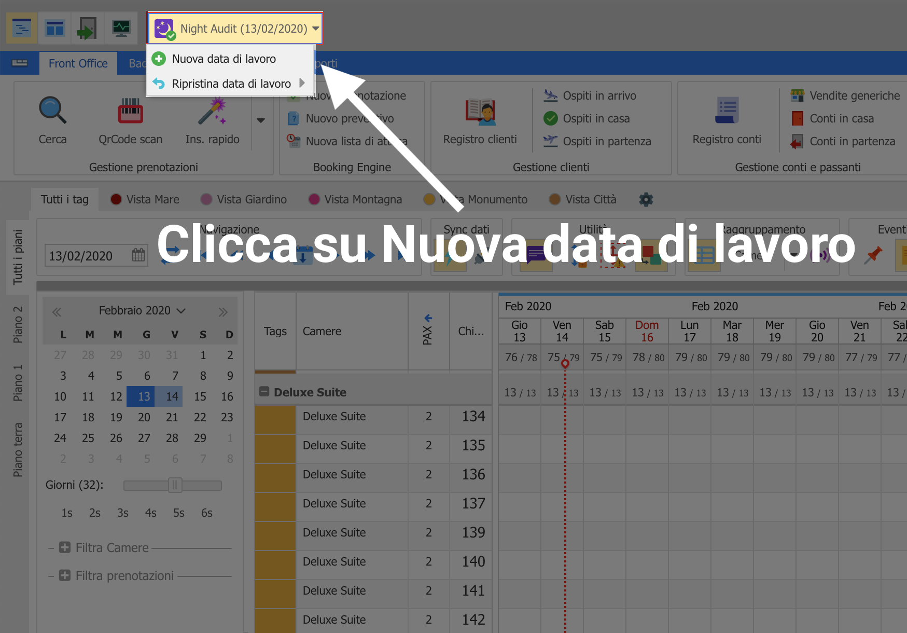Open Conti in casa

(x=832, y=118)
